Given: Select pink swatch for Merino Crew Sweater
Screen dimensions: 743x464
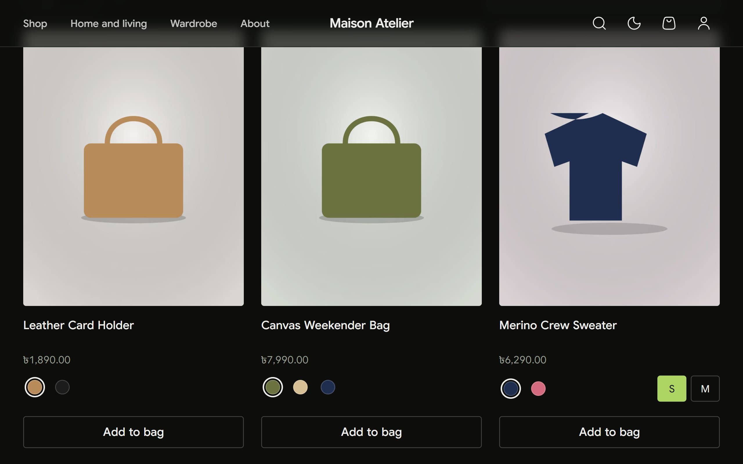Looking at the screenshot, I should coord(538,389).
